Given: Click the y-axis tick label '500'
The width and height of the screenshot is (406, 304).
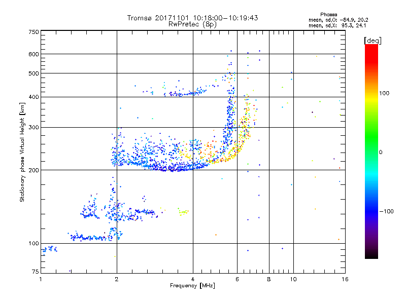Looking at the screenshot, I should coord(33,73).
